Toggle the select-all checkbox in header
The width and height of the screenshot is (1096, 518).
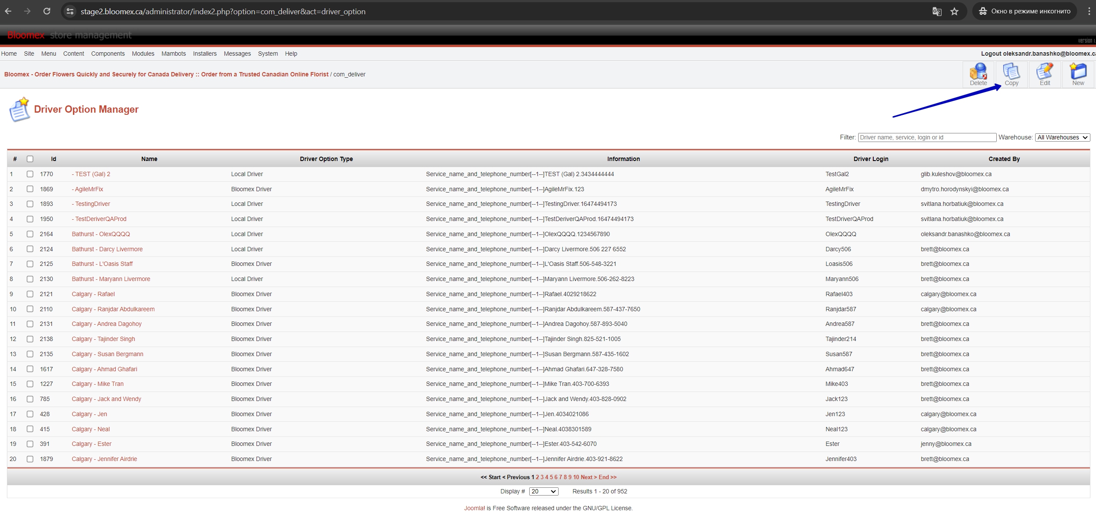pos(30,159)
